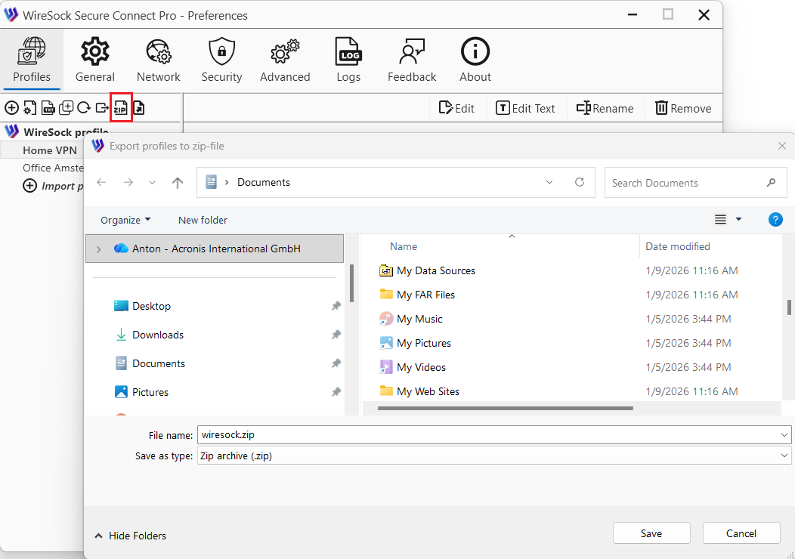This screenshot has width=795, height=559.
Task: Send Feedback via the toolbar
Action: point(412,59)
